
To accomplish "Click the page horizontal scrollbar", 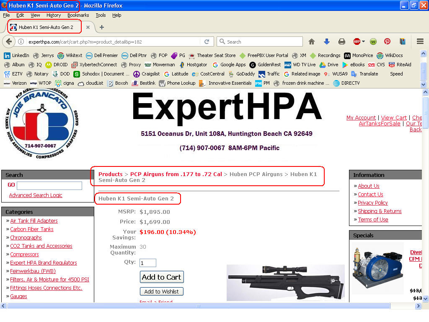I will (x=199, y=306).
